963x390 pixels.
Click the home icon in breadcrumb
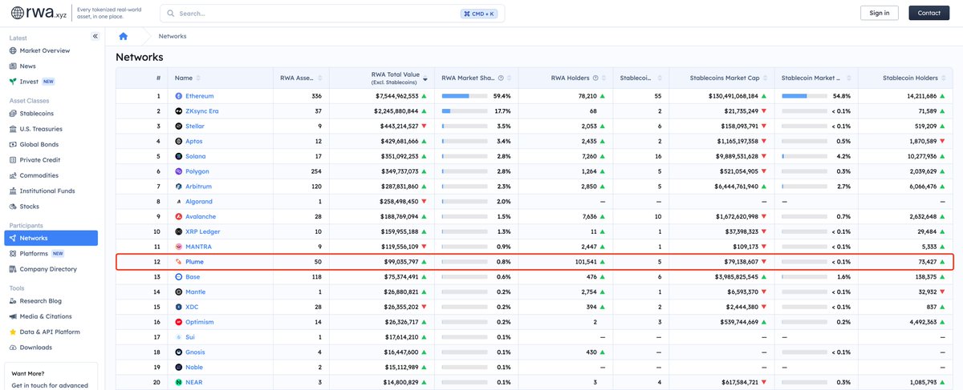[x=123, y=37]
